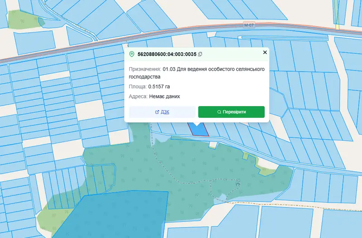This screenshot has height=238, width=362.
Task: Click the shelter icon in the forest
Action: point(238,184)
